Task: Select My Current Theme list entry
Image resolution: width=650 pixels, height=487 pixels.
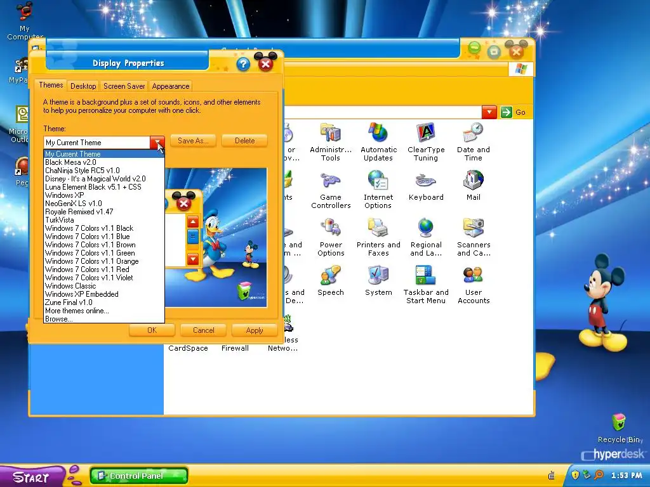Action: tap(104, 154)
